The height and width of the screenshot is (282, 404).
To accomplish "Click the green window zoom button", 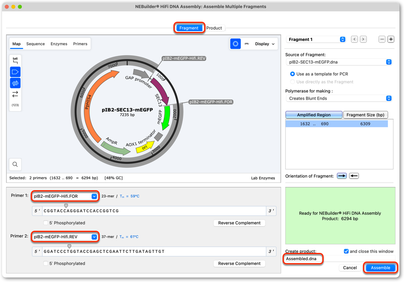I will click(x=20, y=7).
